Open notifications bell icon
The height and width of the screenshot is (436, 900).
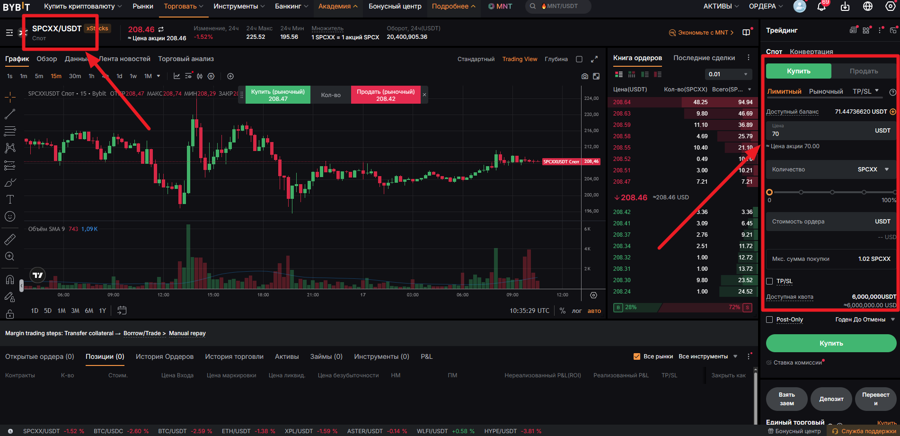(x=821, y=7)
